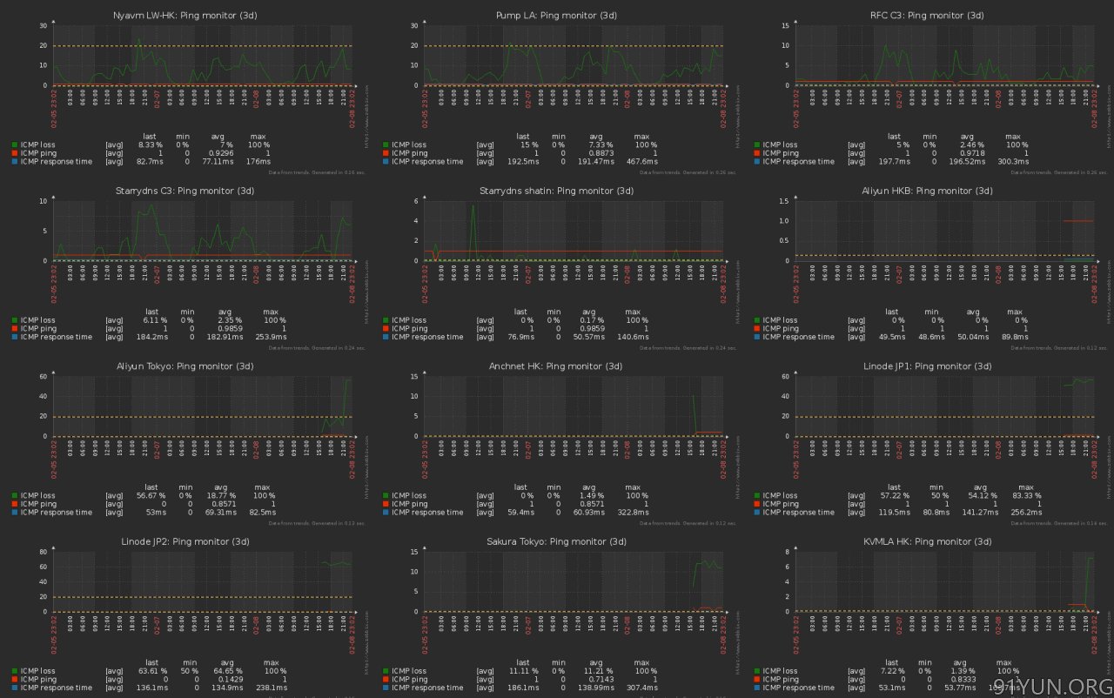
Task: Select the KVMLA HK Ping monitor title
Action: pyautogui.click(x=927, y=541)
